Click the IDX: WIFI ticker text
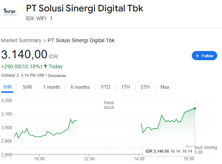 tap(36, 18)
